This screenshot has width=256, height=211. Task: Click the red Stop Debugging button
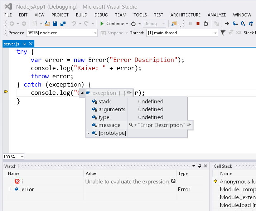tap(198, 24)
